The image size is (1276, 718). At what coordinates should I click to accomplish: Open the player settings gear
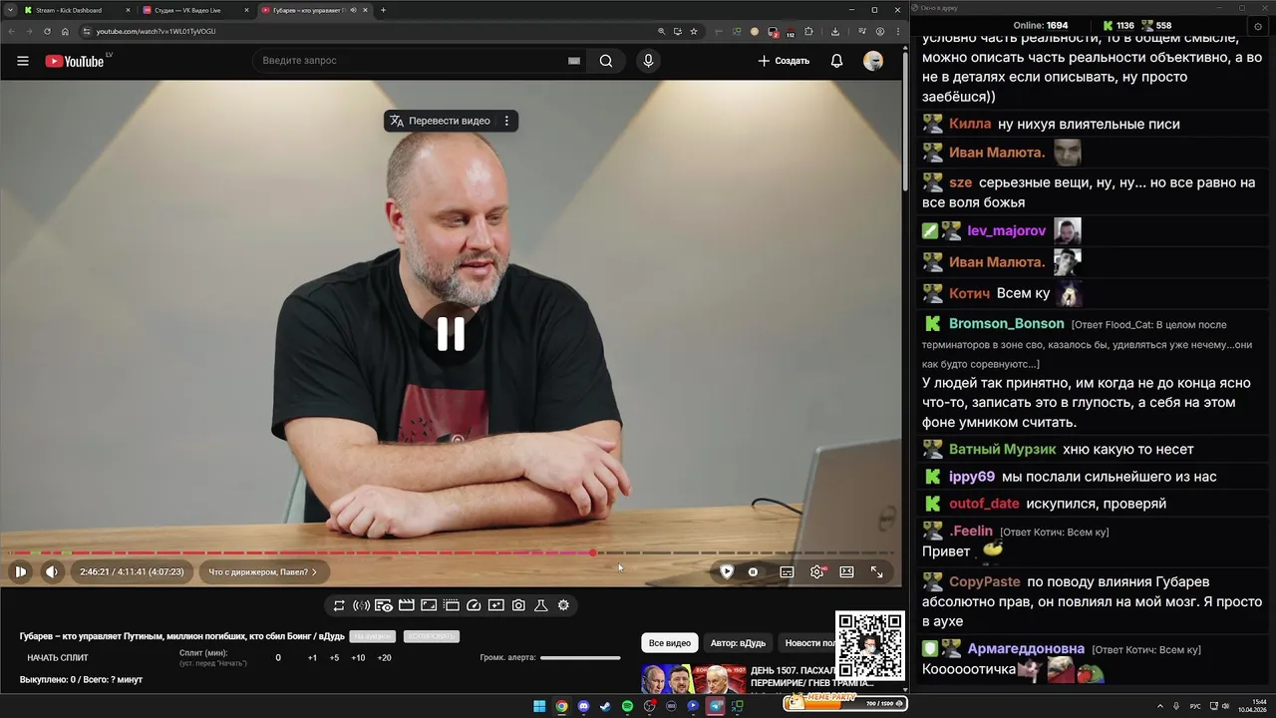[x=817, y=571]
